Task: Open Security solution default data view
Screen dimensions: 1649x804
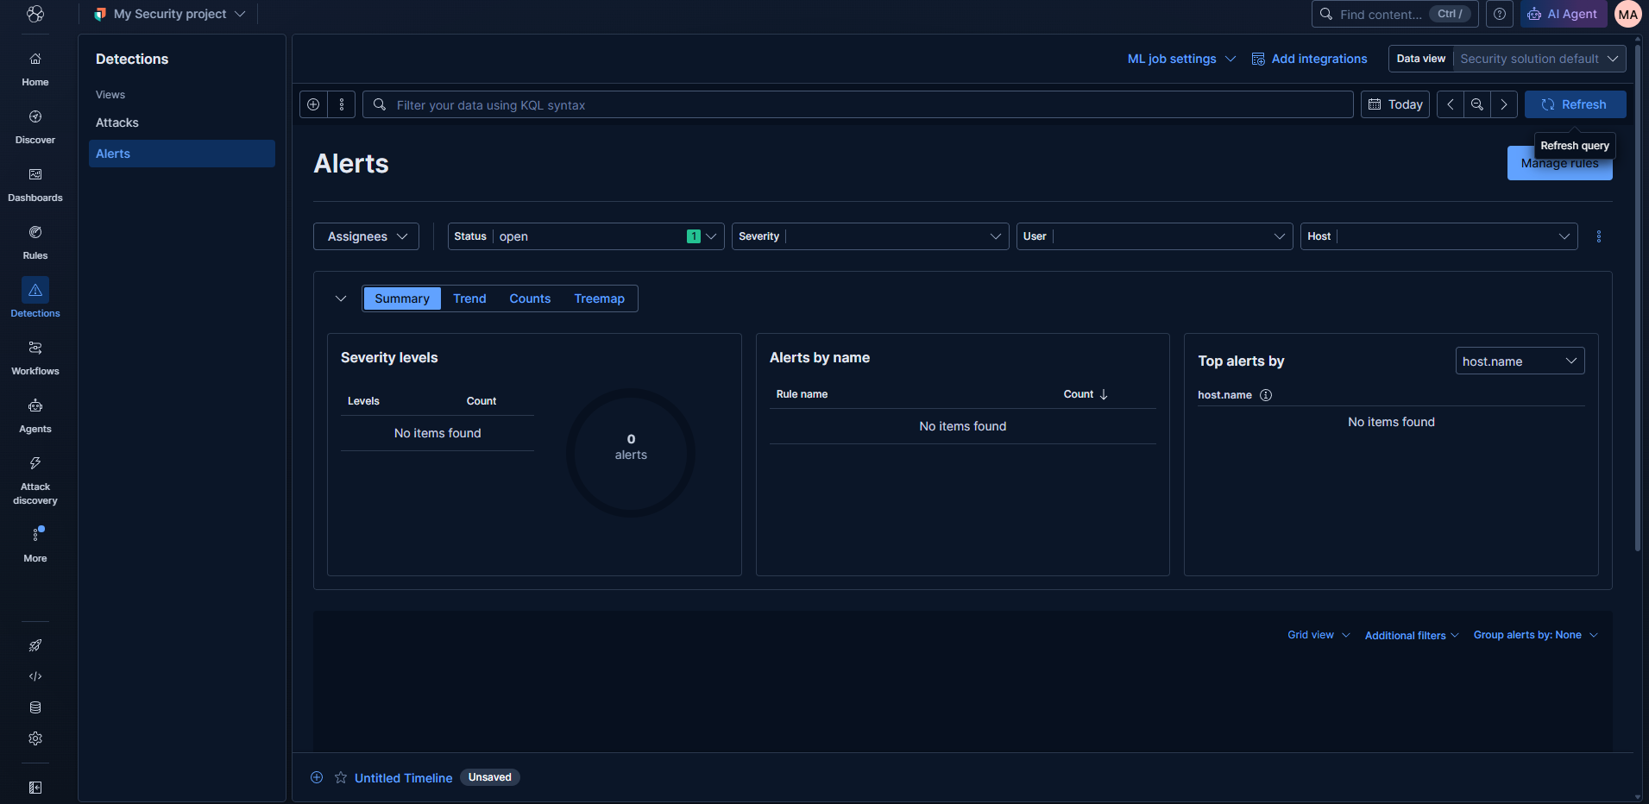Action: (1539, 59)
